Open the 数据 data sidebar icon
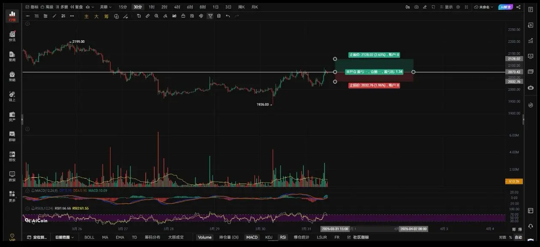 click(x=12, y=177)
